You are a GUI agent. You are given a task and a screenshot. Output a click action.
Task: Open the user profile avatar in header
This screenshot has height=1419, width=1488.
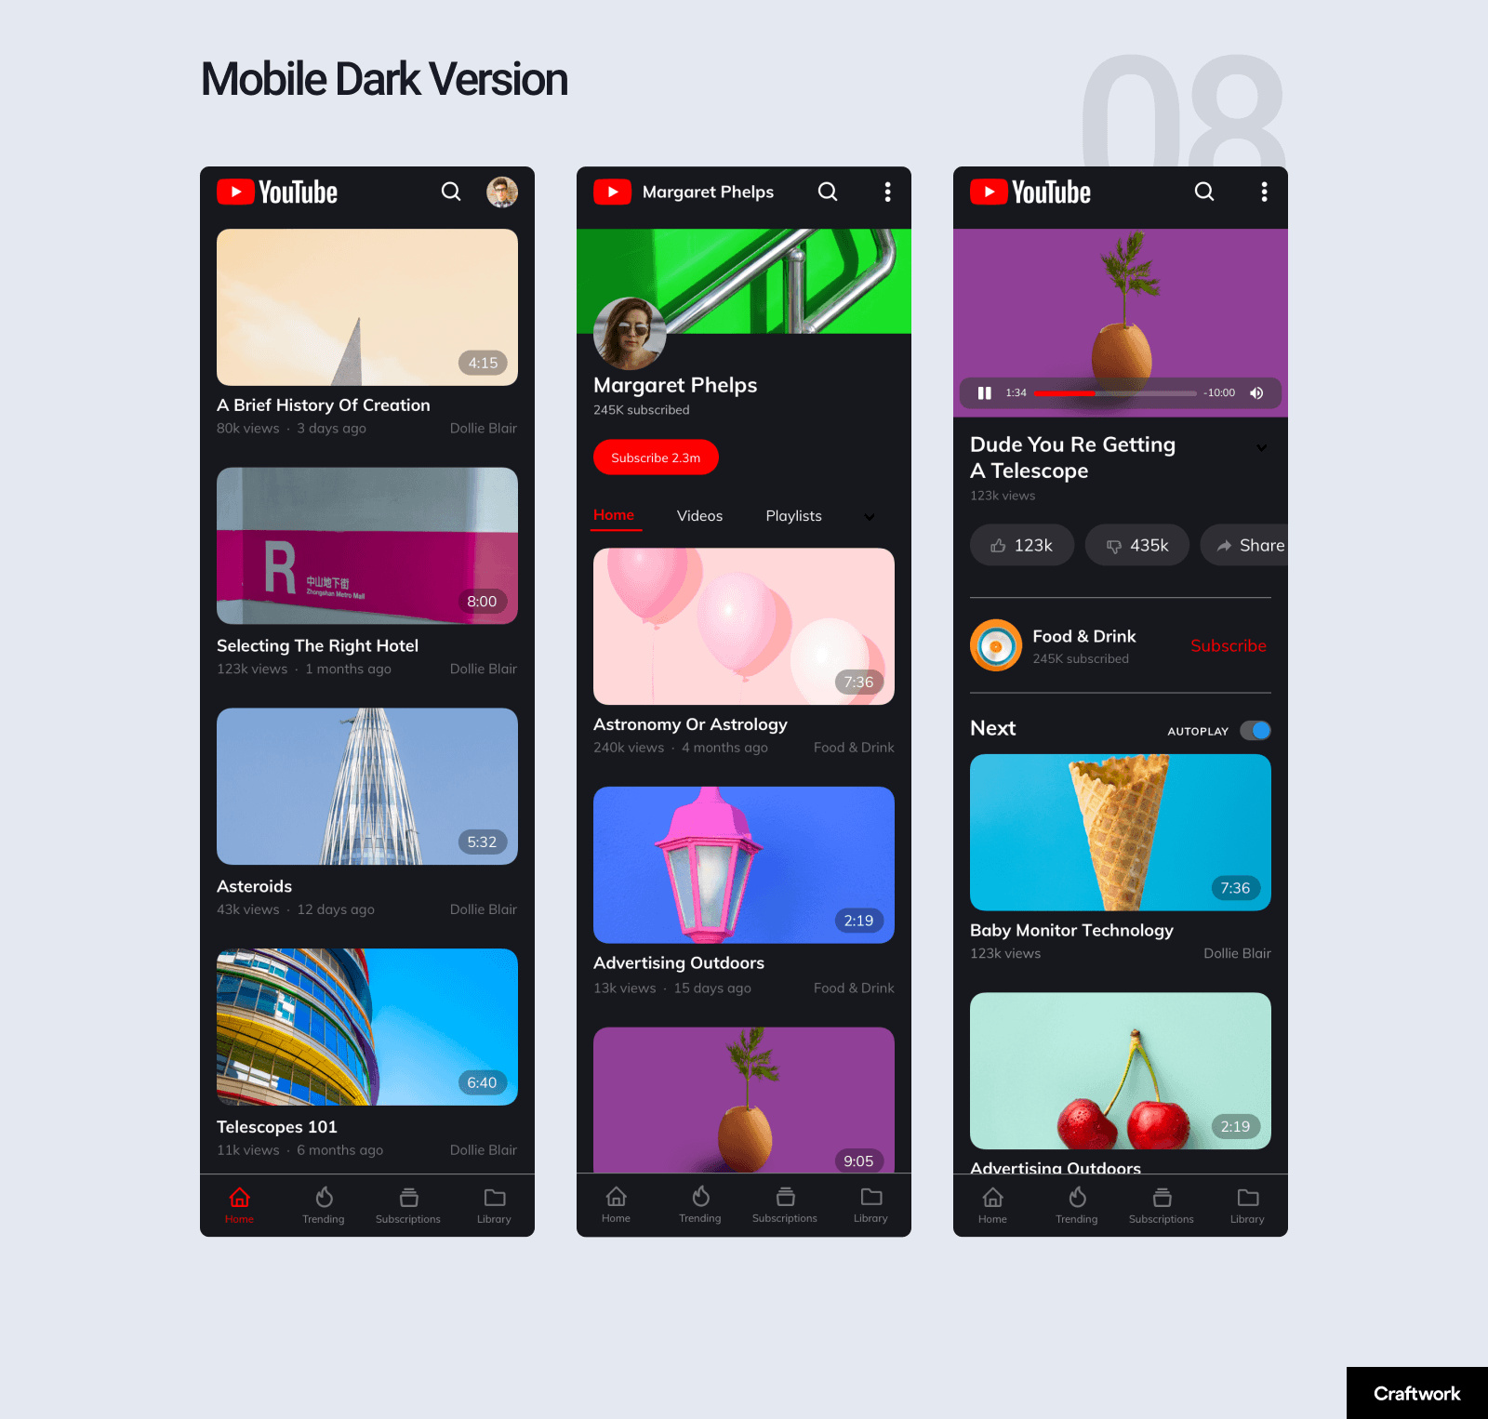(x=502, y=192)
